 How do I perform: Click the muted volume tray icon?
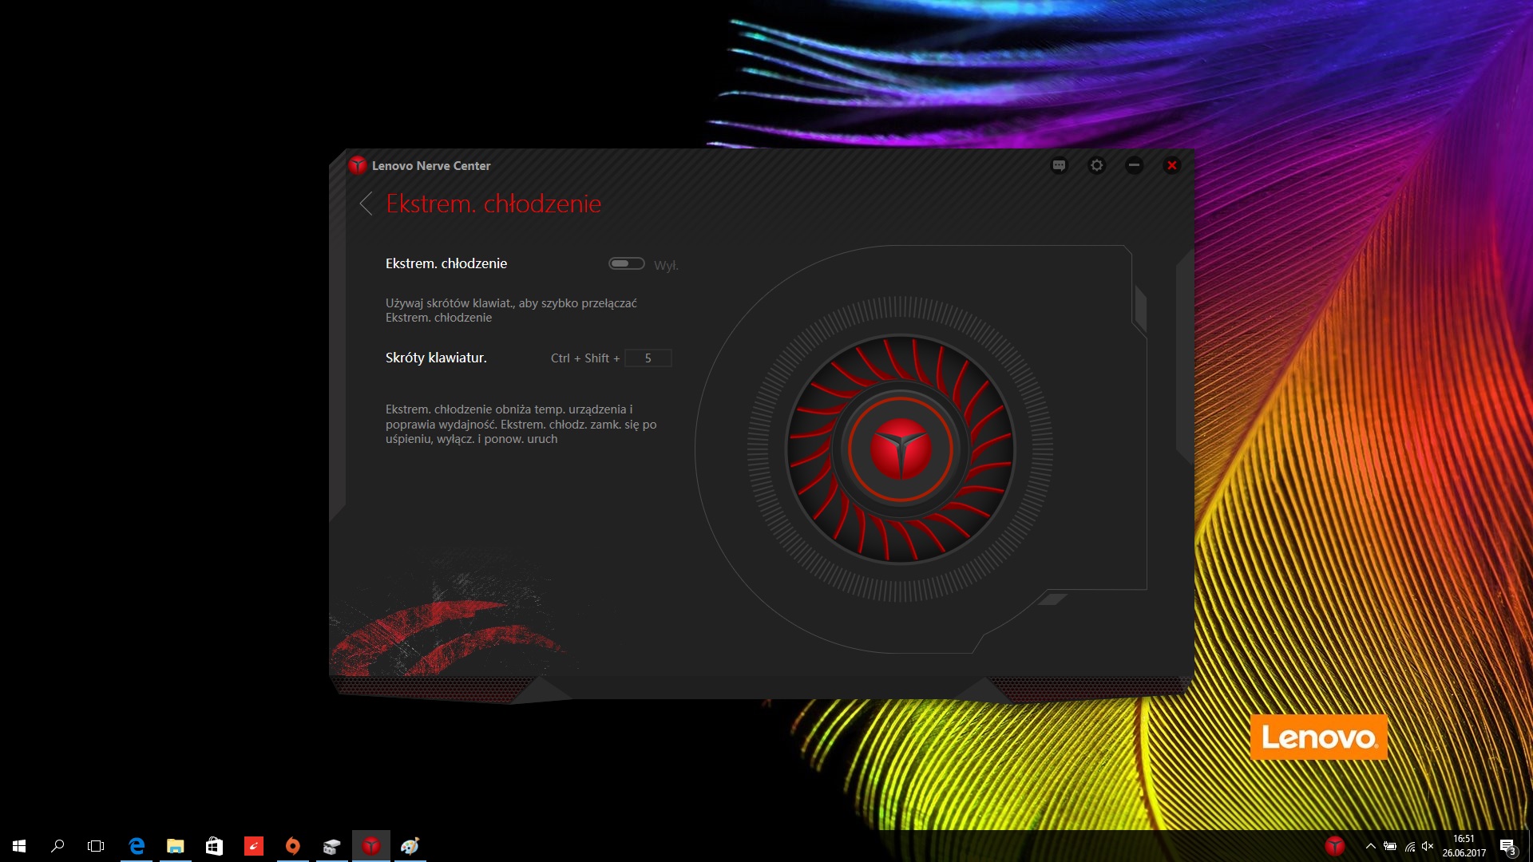[1428, 846]
